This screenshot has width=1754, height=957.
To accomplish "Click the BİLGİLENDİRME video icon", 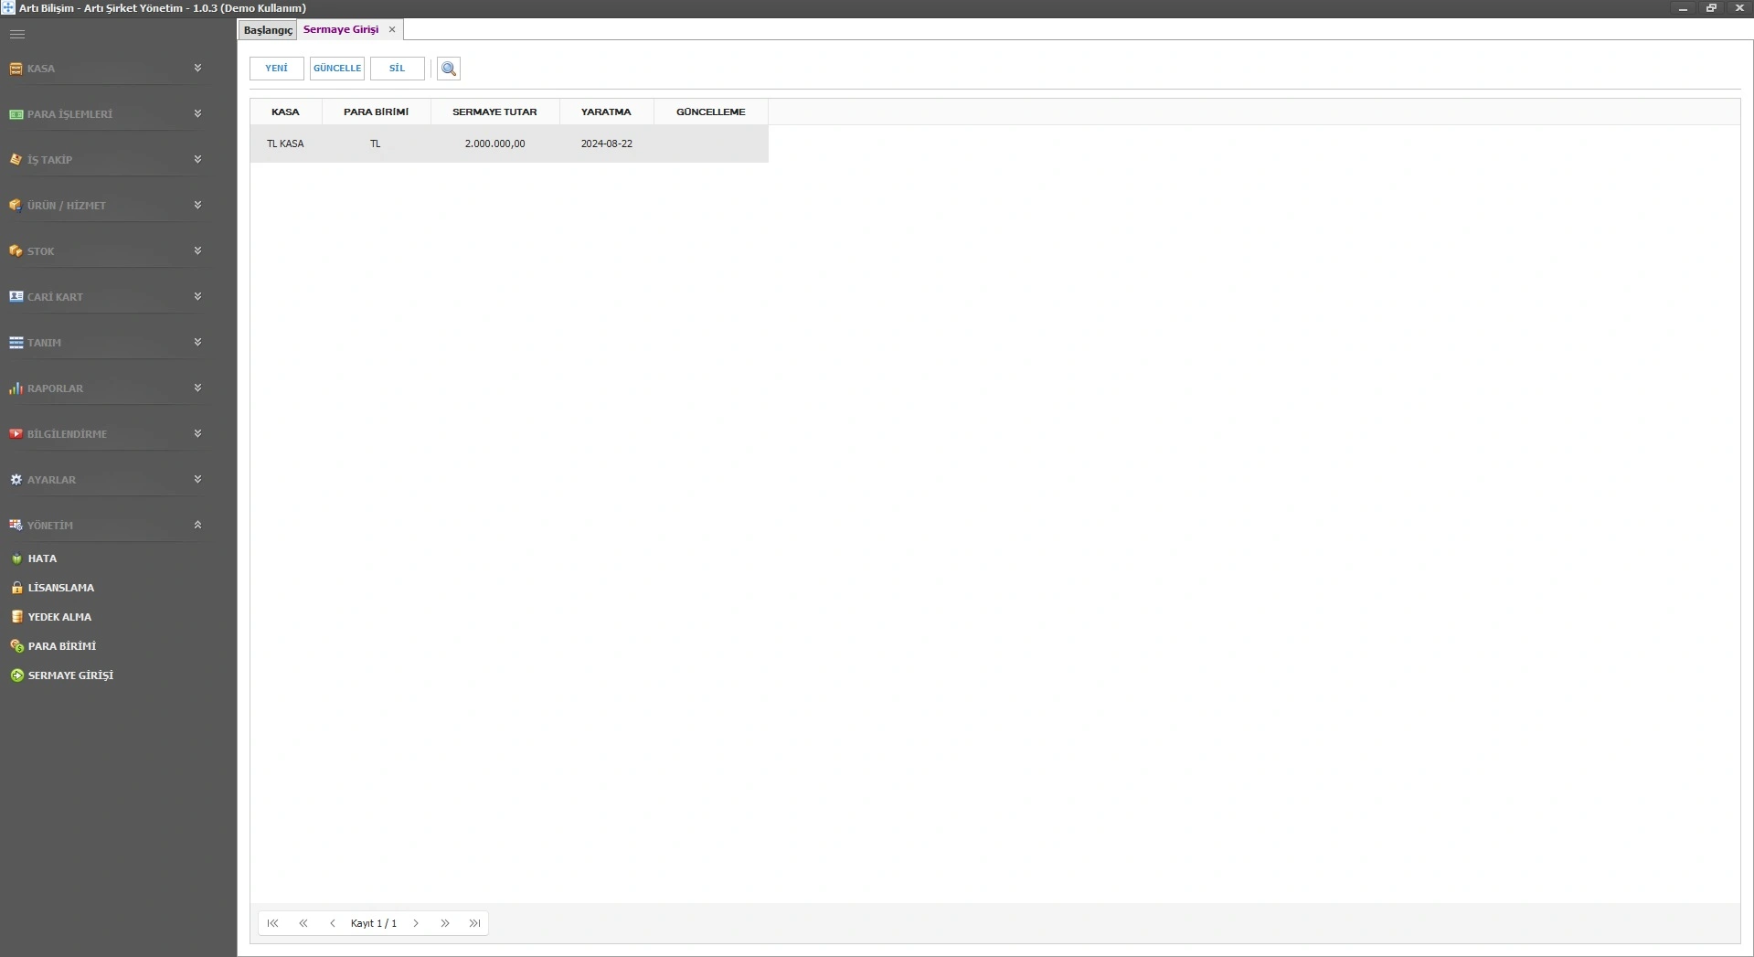I will [x=16, y=433].
